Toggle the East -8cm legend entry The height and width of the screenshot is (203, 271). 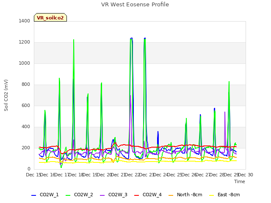point(224,195)
